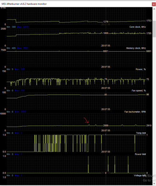
Task: Click the scrollbar down arrow
Action: tap(154, 184)
